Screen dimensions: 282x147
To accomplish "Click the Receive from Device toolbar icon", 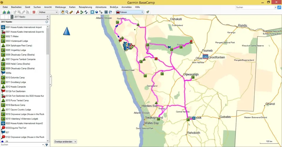I will coord(8,12).
